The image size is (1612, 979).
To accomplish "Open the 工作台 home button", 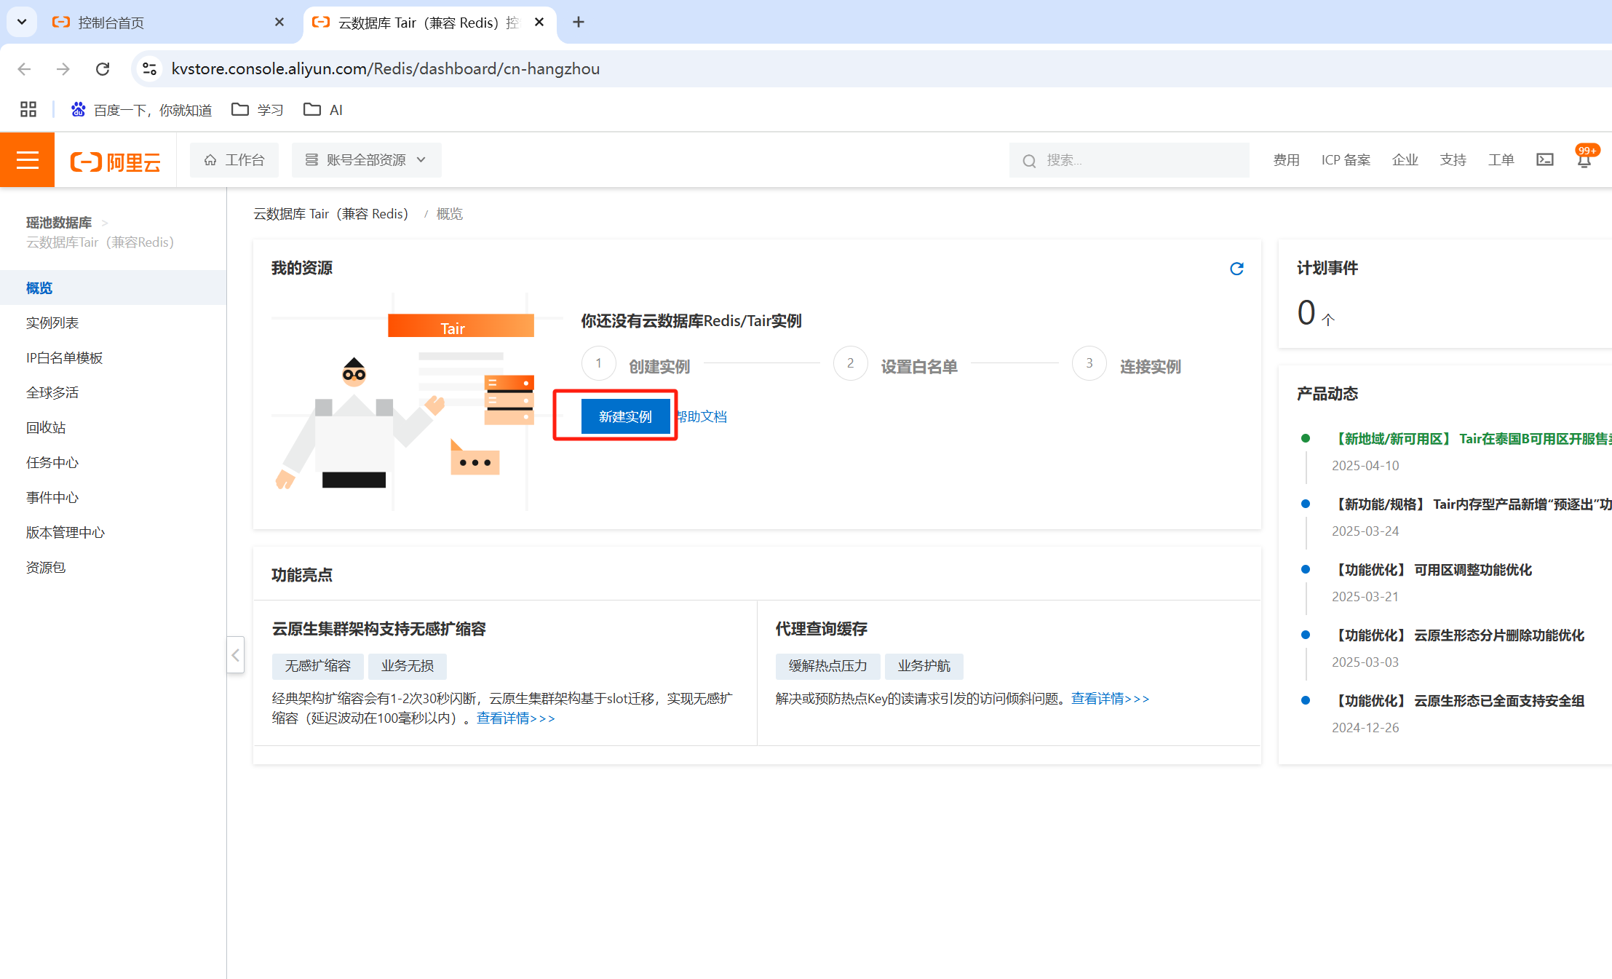I will click(x=234, y=160).
